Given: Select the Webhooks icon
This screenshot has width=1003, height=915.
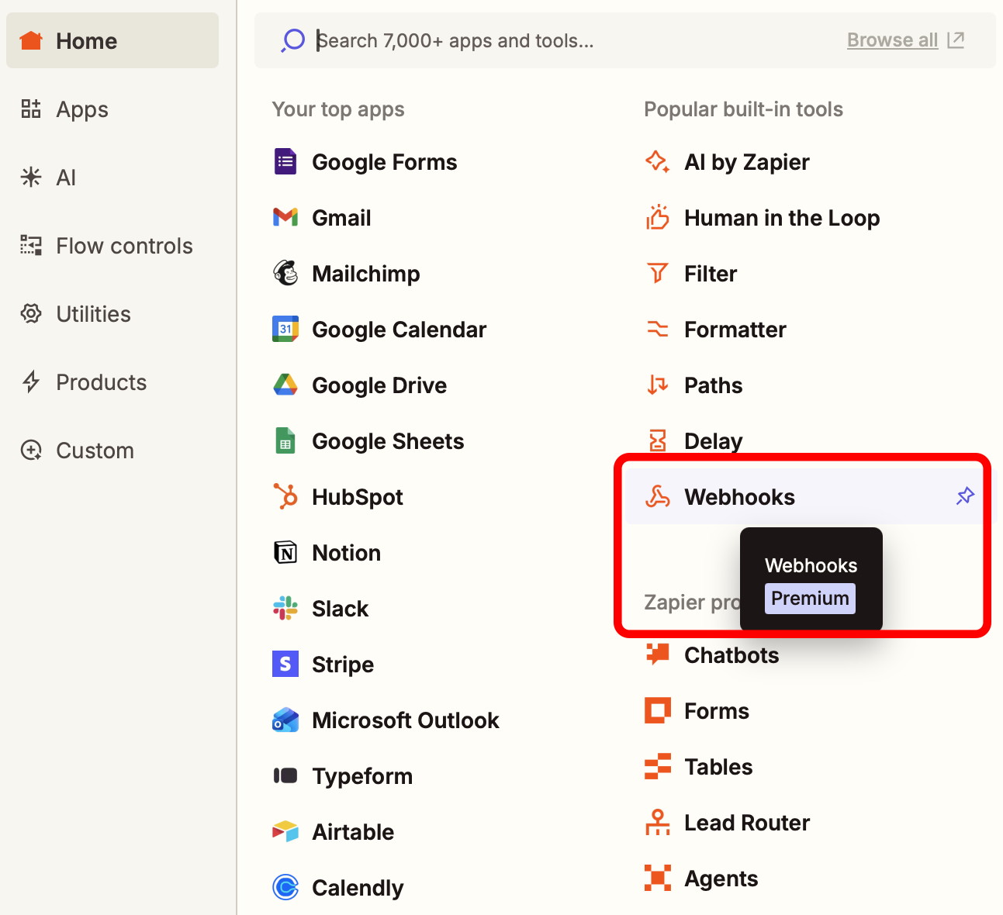Looking at the screenshot, I should tap(659, 496).
